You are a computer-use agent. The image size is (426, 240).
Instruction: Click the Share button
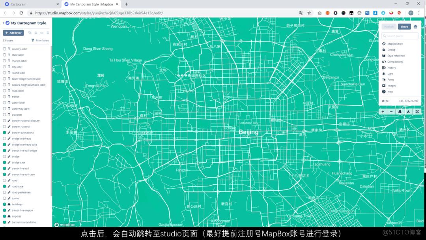[x=404, y=26]
